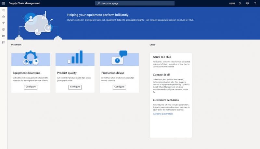Configure the Production delays scenario

pos(119,87)
